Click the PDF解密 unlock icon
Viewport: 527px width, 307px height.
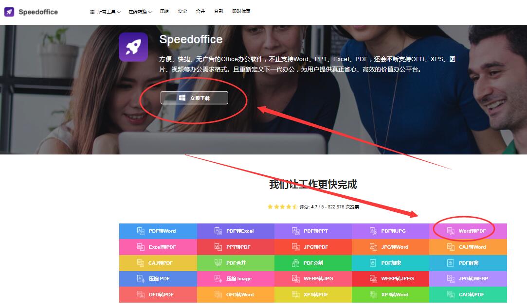(451, 263)
